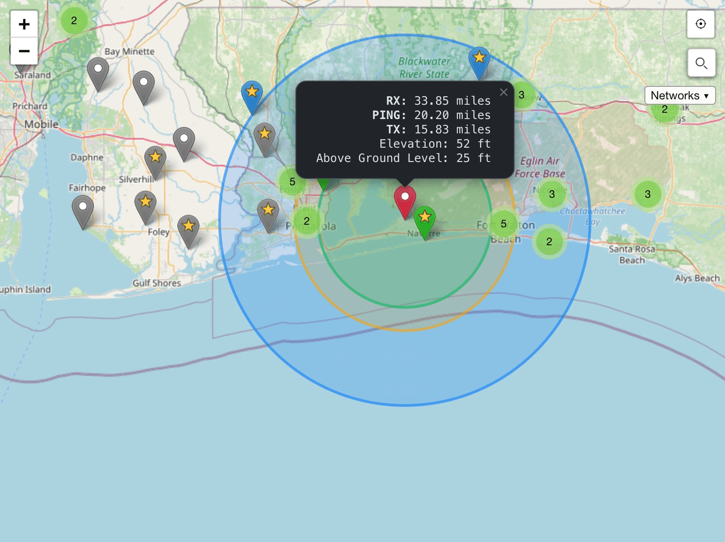Screen dimensions: 725x542
Task: Expand the cluster of 5 near Fort Walton Beach
Action: pyautogui.click(x=503, y=224)
